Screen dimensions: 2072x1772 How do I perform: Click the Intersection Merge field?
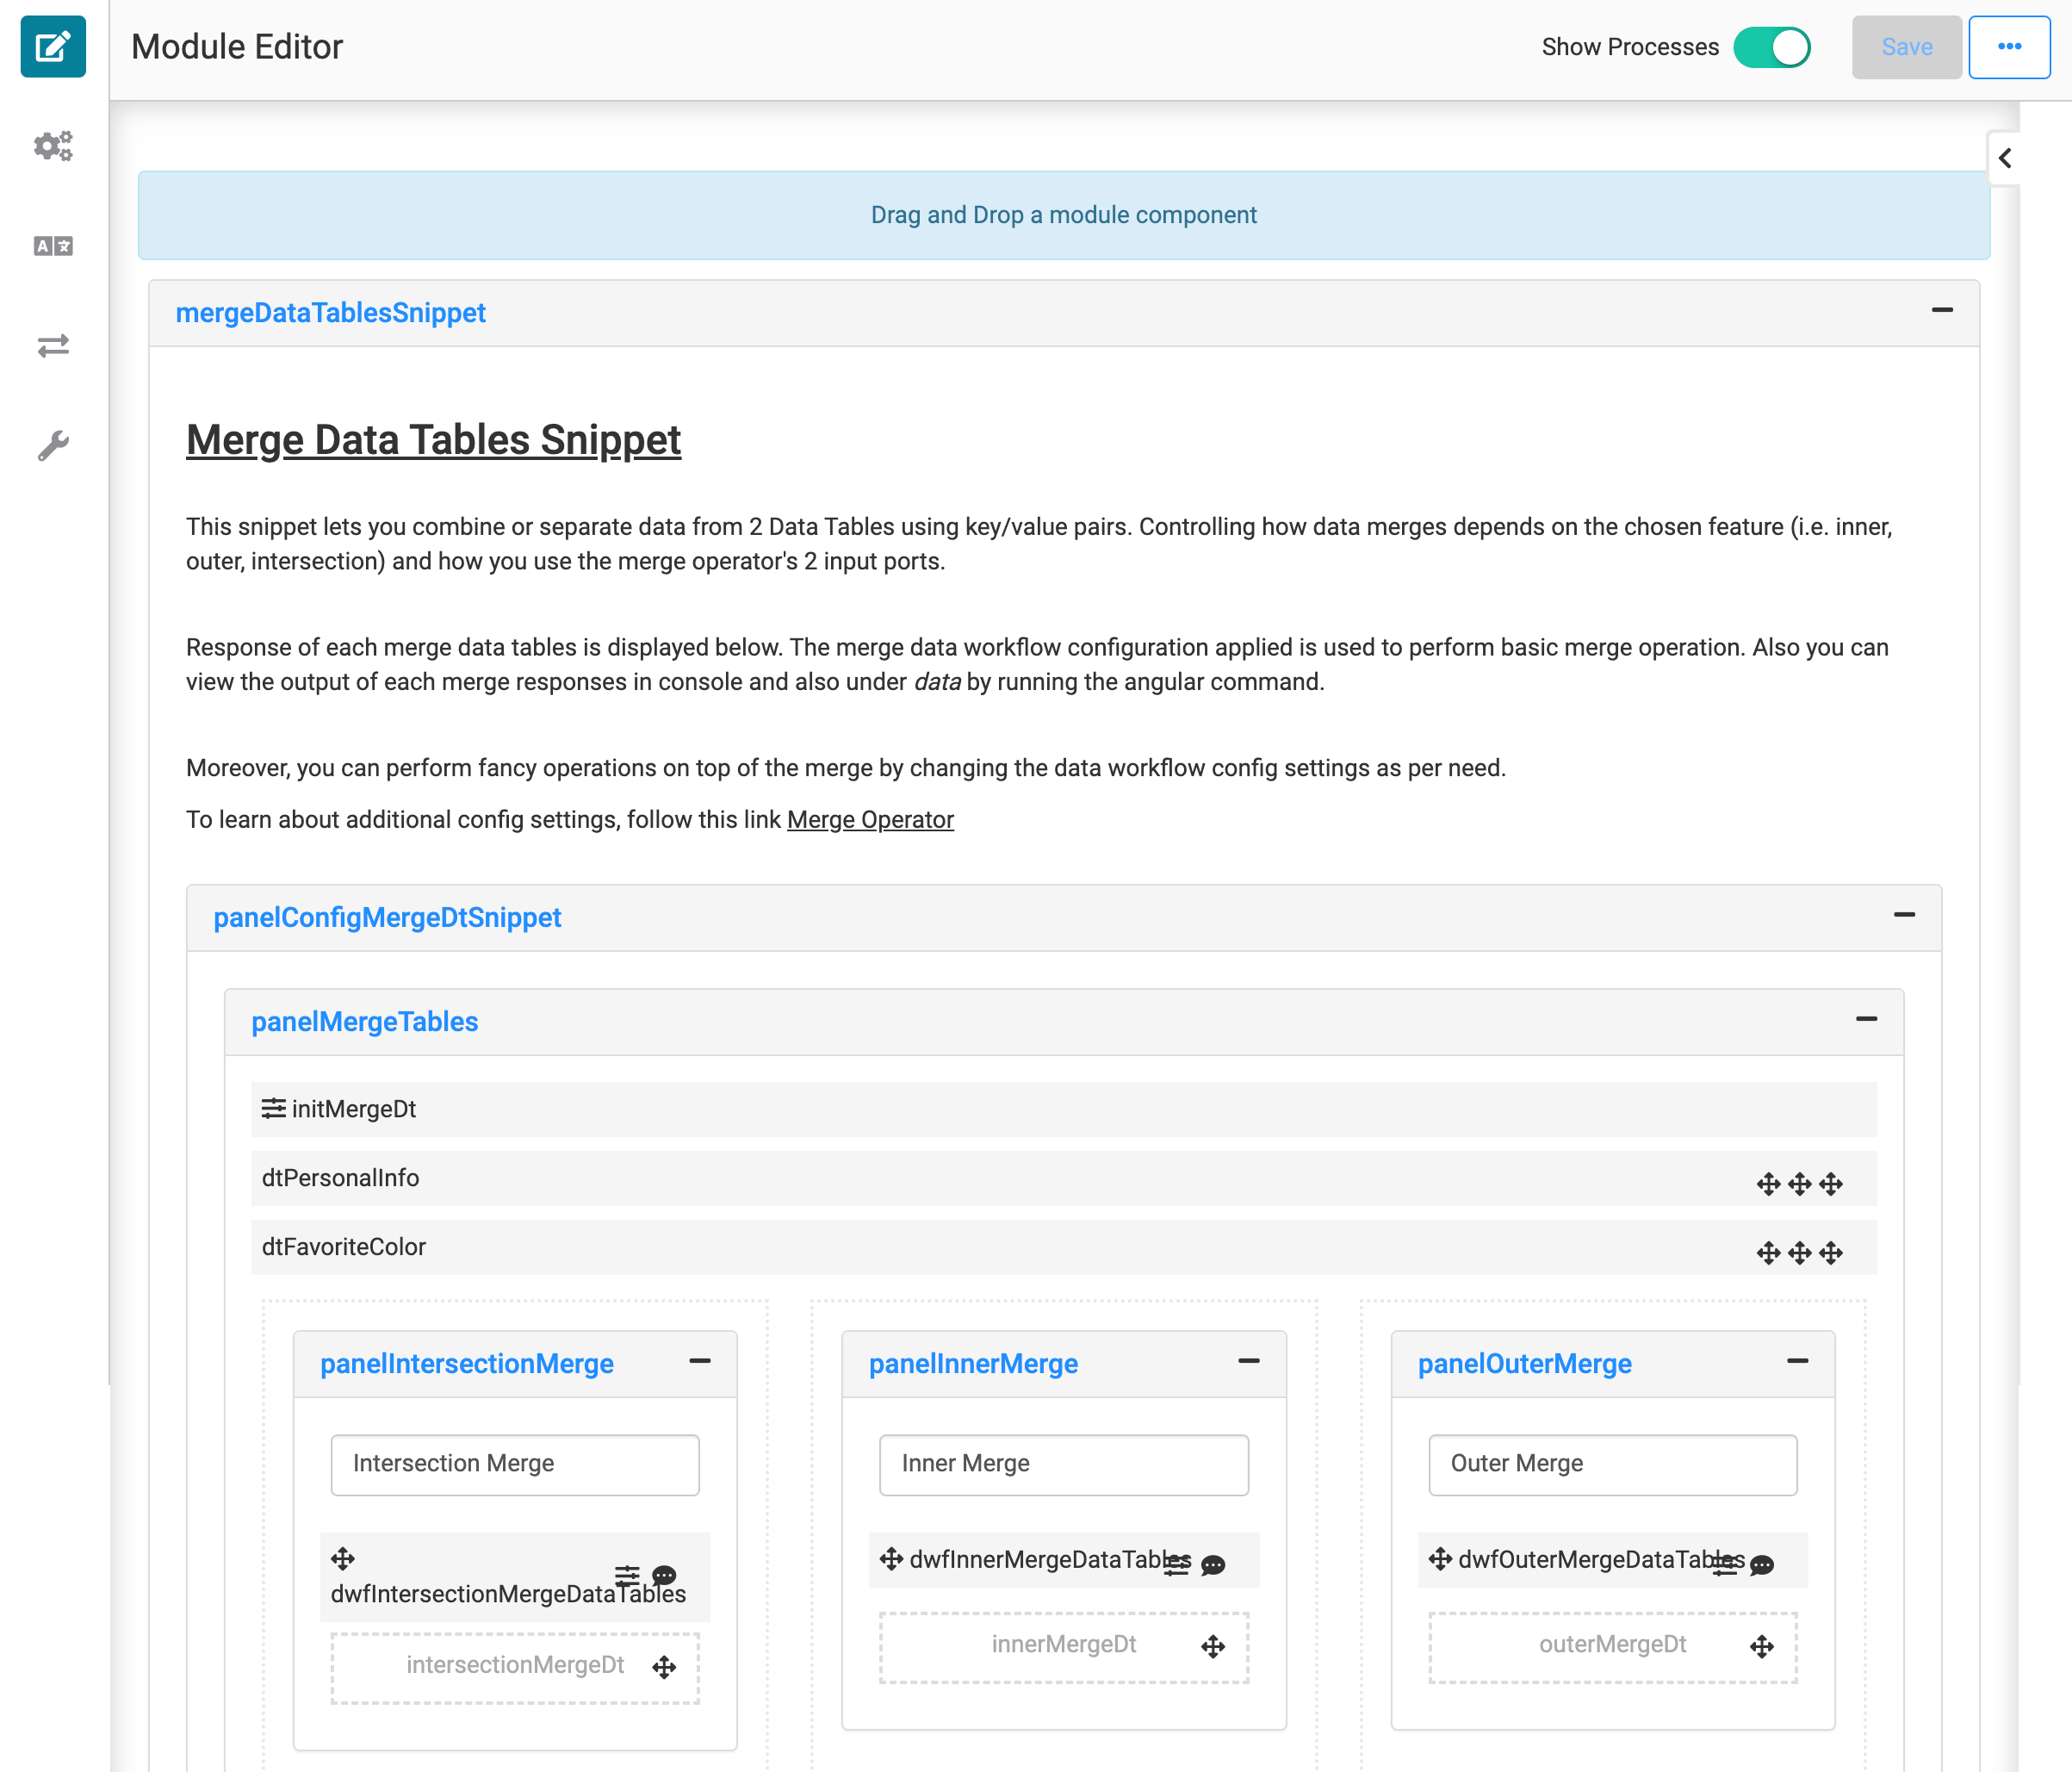coord(515,1464)
